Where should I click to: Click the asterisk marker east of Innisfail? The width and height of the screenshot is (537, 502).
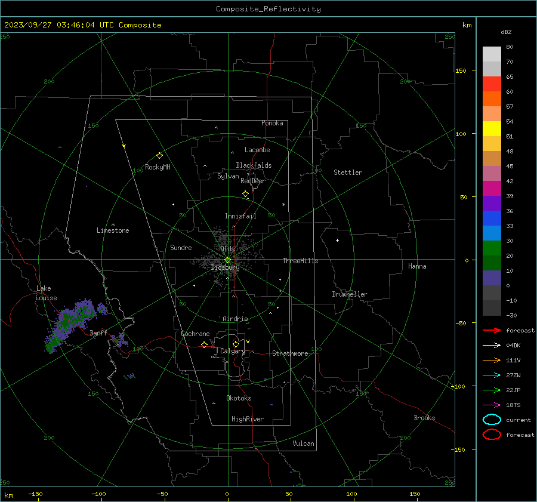283,205
